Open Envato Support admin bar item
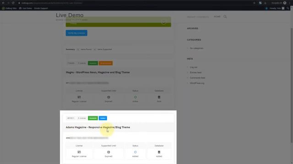The width and height of the screenshot is (293, 164). pyautogui.click(x=41, y=8)
